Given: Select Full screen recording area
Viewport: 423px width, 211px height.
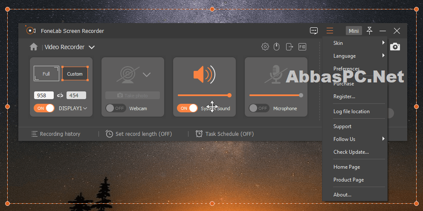Looking at the screenshot, I should point(46,73).
